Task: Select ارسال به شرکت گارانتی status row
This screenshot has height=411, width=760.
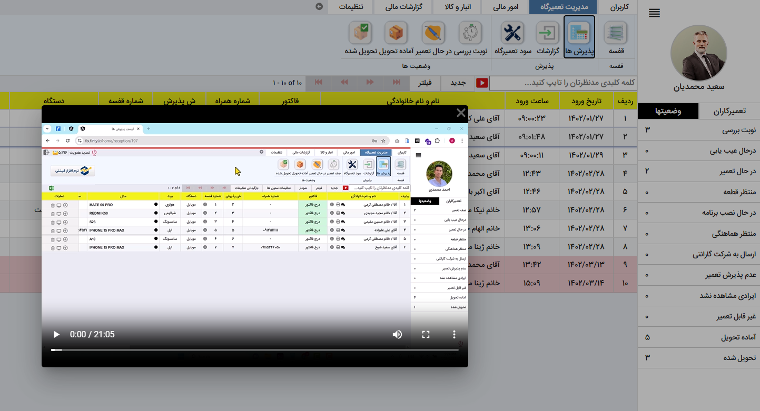Action: point(699,254)
